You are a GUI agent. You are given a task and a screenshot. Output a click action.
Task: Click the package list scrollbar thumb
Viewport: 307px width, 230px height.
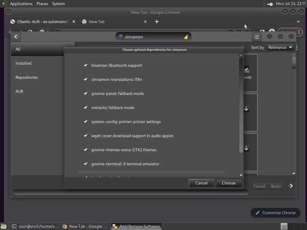click(x=294, y=63)
